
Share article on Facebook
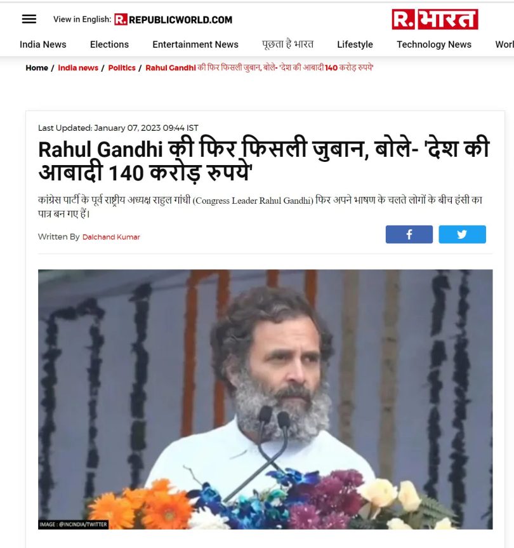(x=409, y=234)
